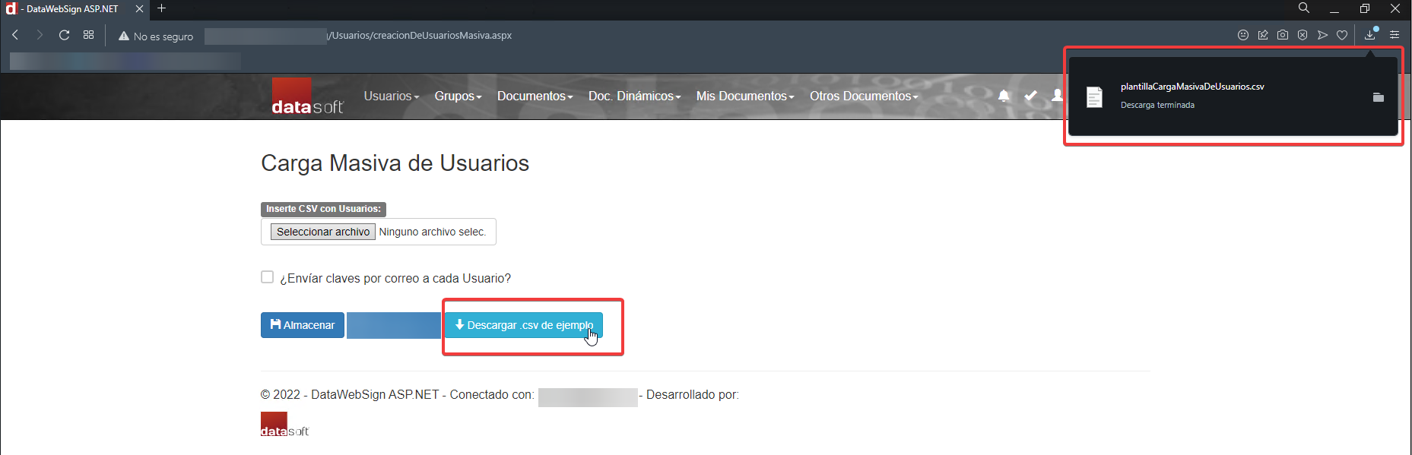This screenshot has height=455, width=1412.
Task: Click the datasoft logo in footer
Action: pyautogui.click(x=284, y=425)
